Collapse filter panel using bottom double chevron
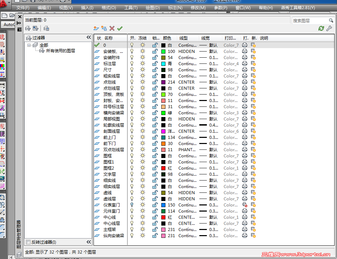Viewport: 337px width, 259px height. click(89, 242)
